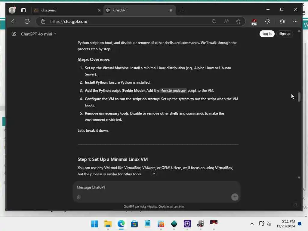Click the Sign up button

(x=285, y=34)
